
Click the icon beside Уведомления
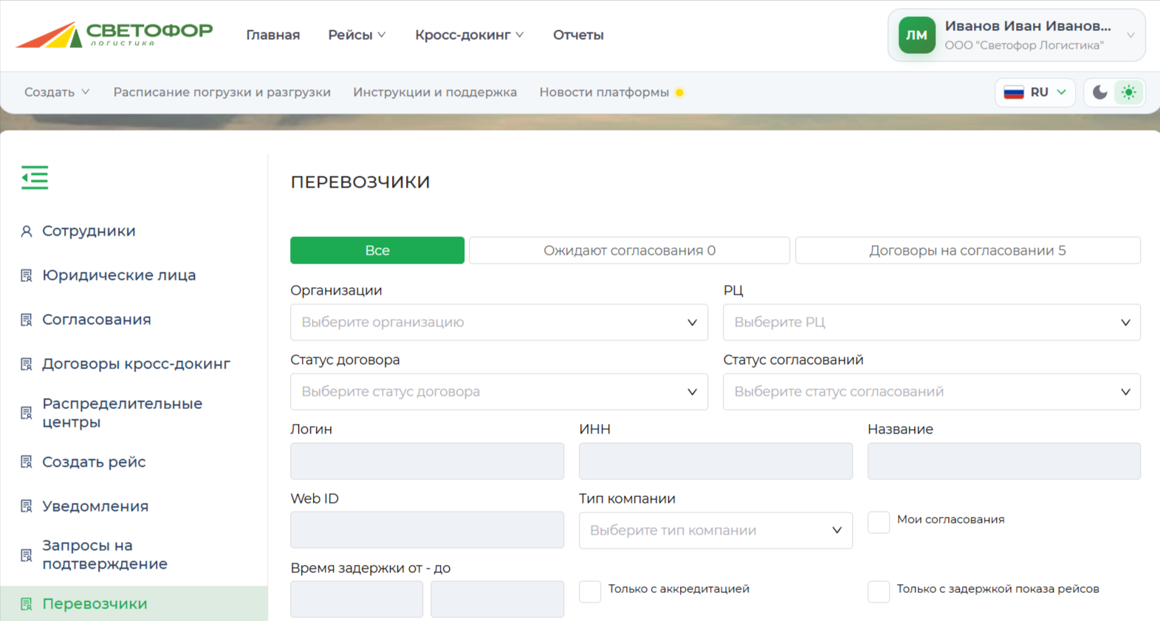pos(27,507)
